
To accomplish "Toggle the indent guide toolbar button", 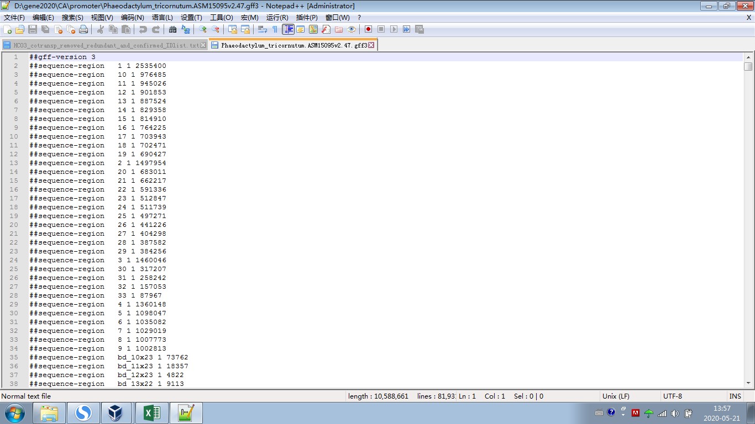I will 288,29.
